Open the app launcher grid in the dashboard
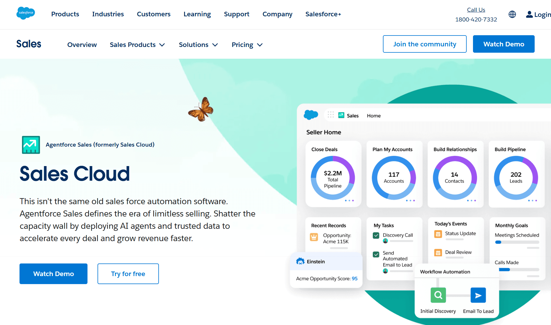 [330, 115]
